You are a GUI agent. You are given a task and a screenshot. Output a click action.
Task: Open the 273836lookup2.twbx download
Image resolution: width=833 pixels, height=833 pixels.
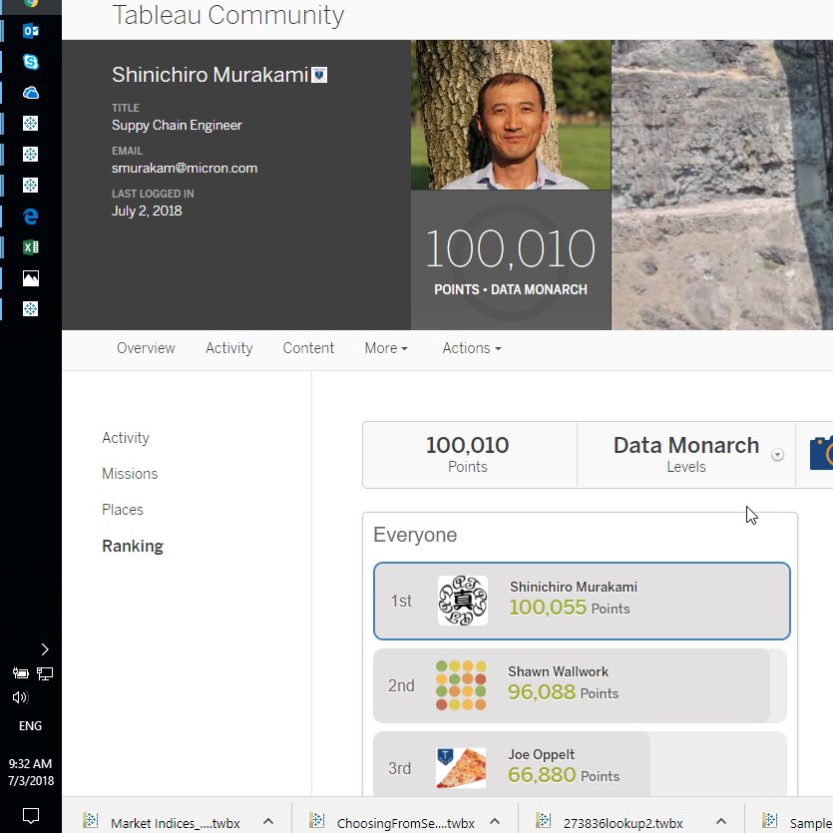[623, 823]
